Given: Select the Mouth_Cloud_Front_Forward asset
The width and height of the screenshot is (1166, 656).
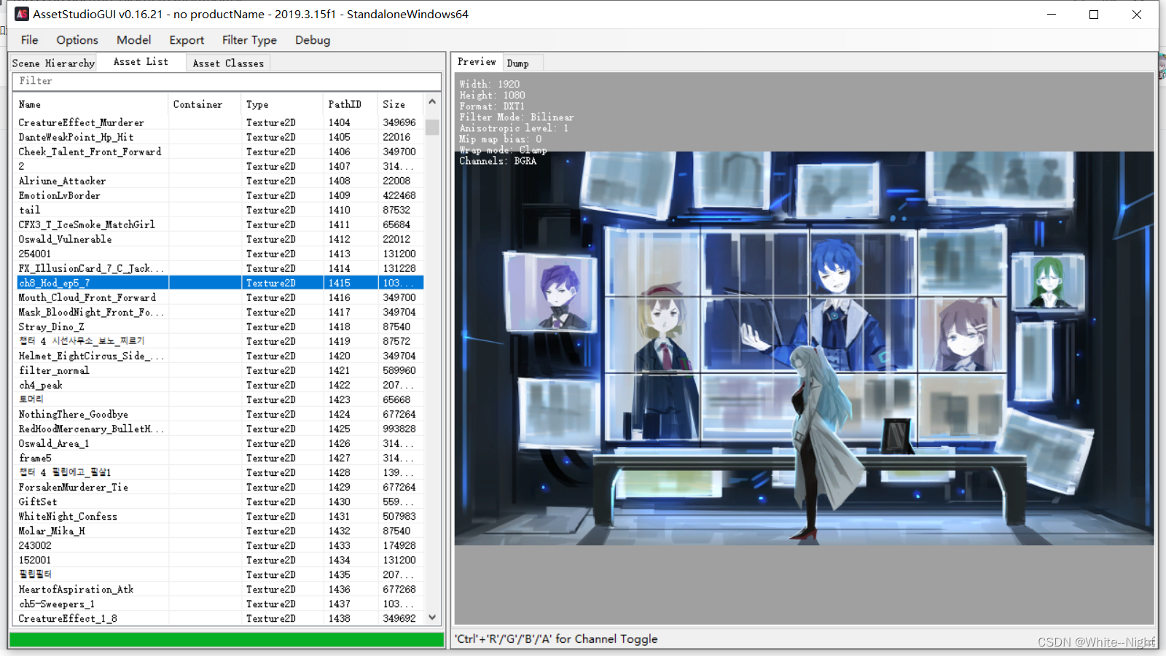Looking at the screenshot, I should coord(220,297).
